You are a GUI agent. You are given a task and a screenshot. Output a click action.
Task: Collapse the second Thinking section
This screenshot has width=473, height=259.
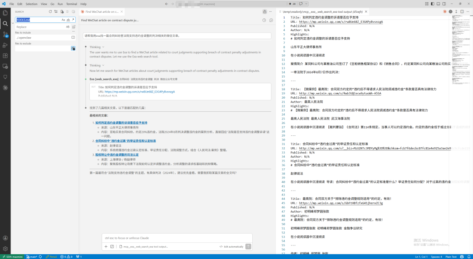click(97, 65)
